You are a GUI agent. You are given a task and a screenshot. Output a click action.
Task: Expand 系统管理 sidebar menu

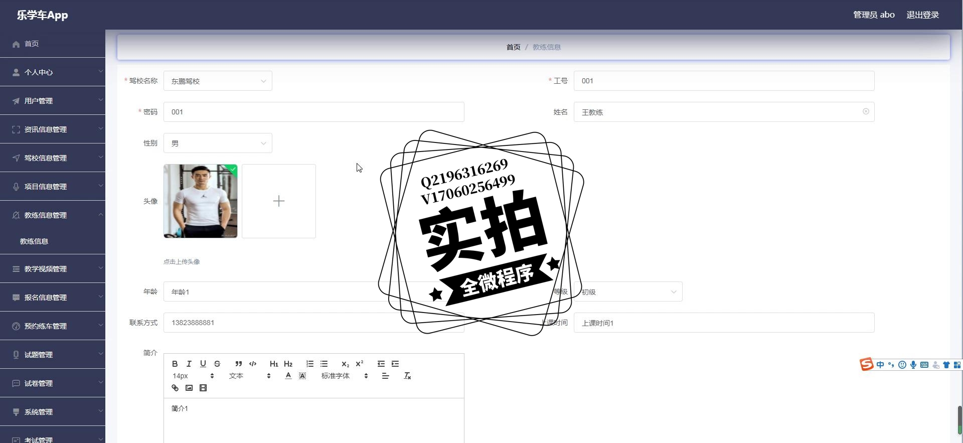[53, 412]
